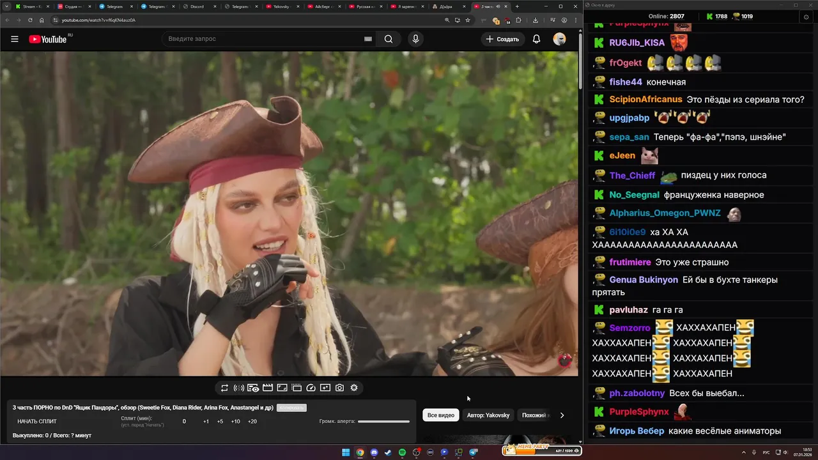Click the loop video enhancer icon

coord(224,388)
